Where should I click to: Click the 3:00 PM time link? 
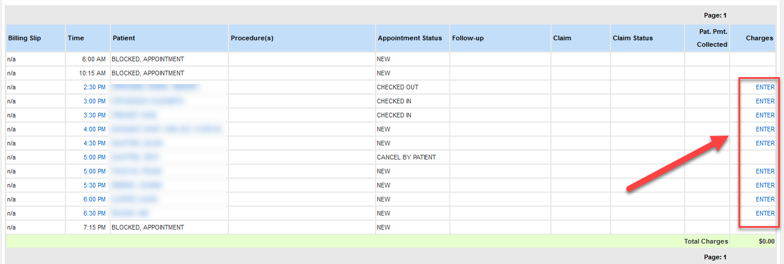point(94,101)
